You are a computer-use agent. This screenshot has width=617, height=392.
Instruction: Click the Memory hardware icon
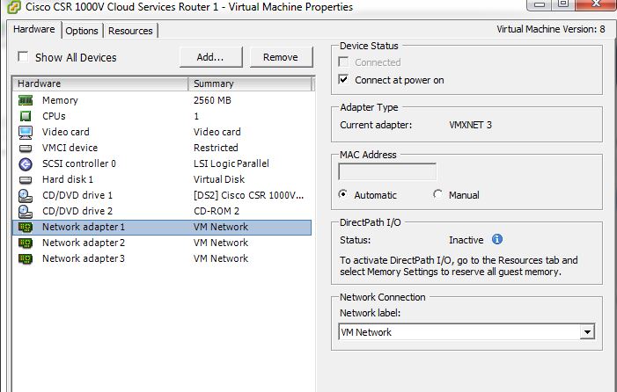26,100
